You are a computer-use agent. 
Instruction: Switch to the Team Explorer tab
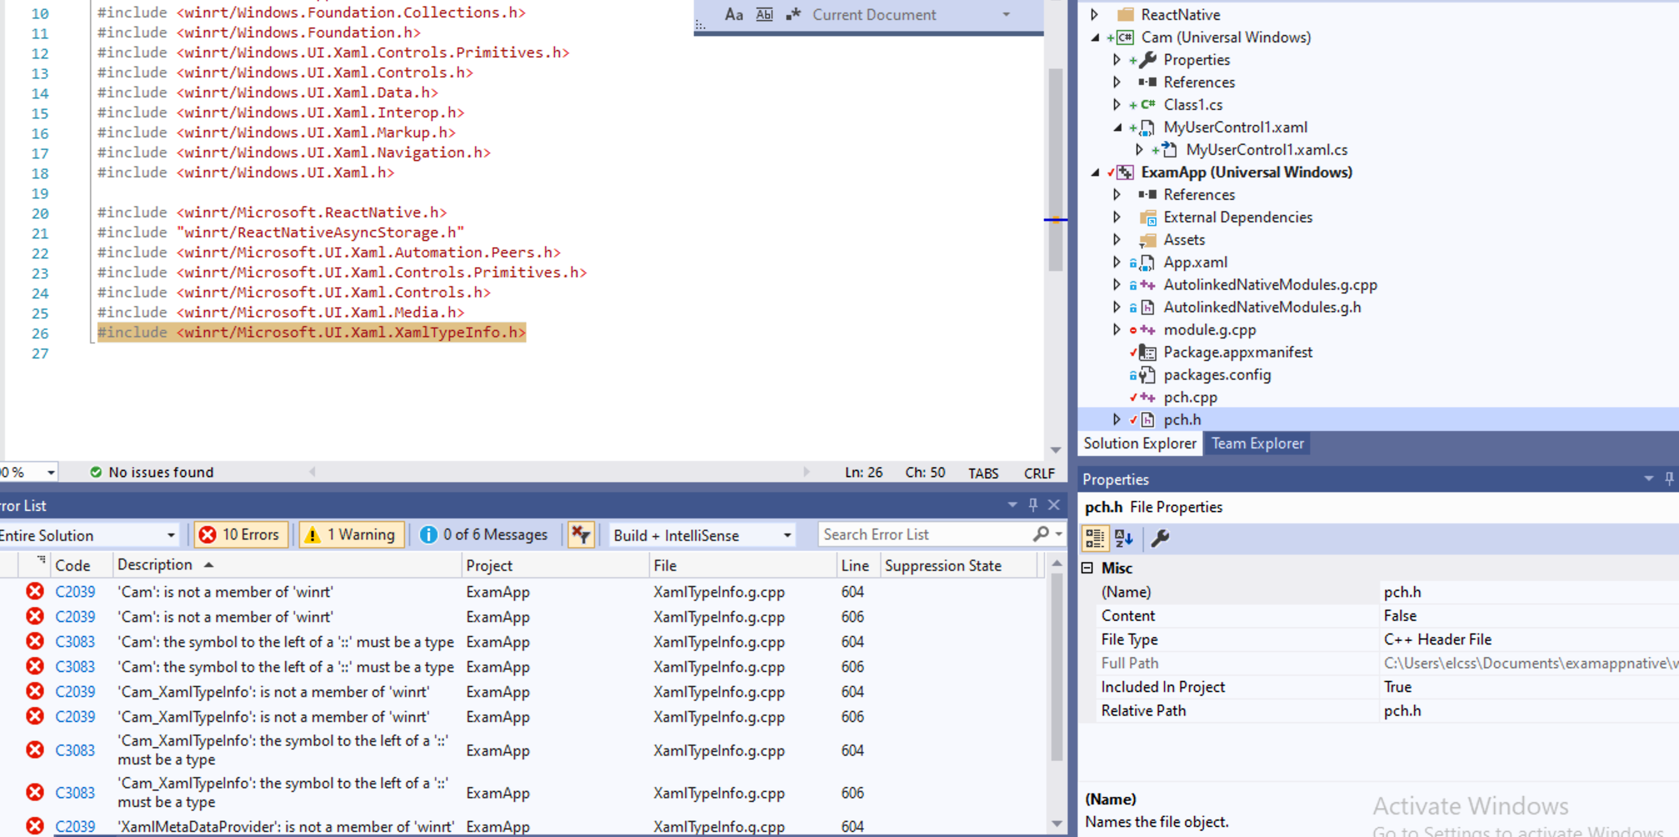point(1257,443)
